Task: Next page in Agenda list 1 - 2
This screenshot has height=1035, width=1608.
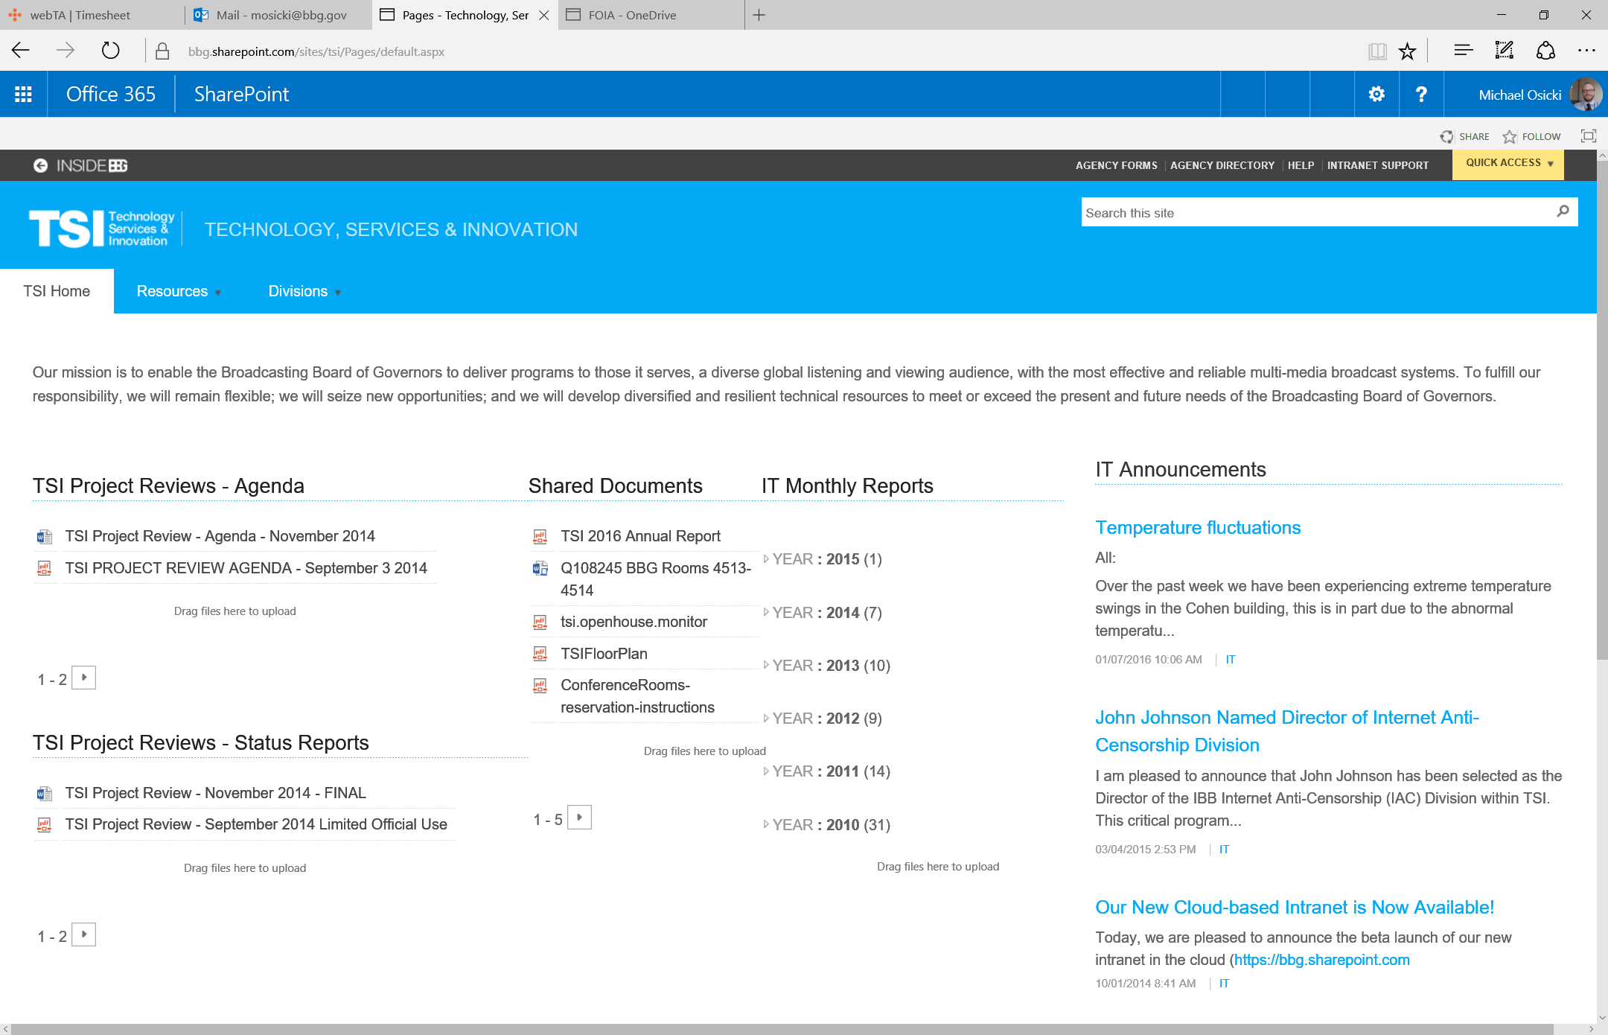Action: click(x=84, y=678)
